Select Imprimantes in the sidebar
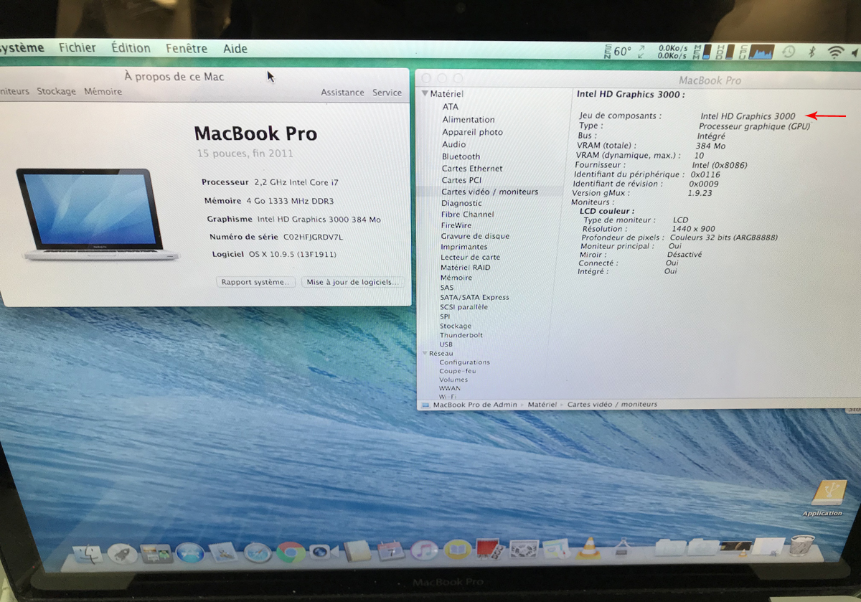Image resolution: width=861 pixels, height=602 pixels. click(464, 247)
